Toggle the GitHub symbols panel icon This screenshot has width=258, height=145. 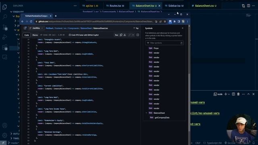pyautogui.click(x=138, y=35)
